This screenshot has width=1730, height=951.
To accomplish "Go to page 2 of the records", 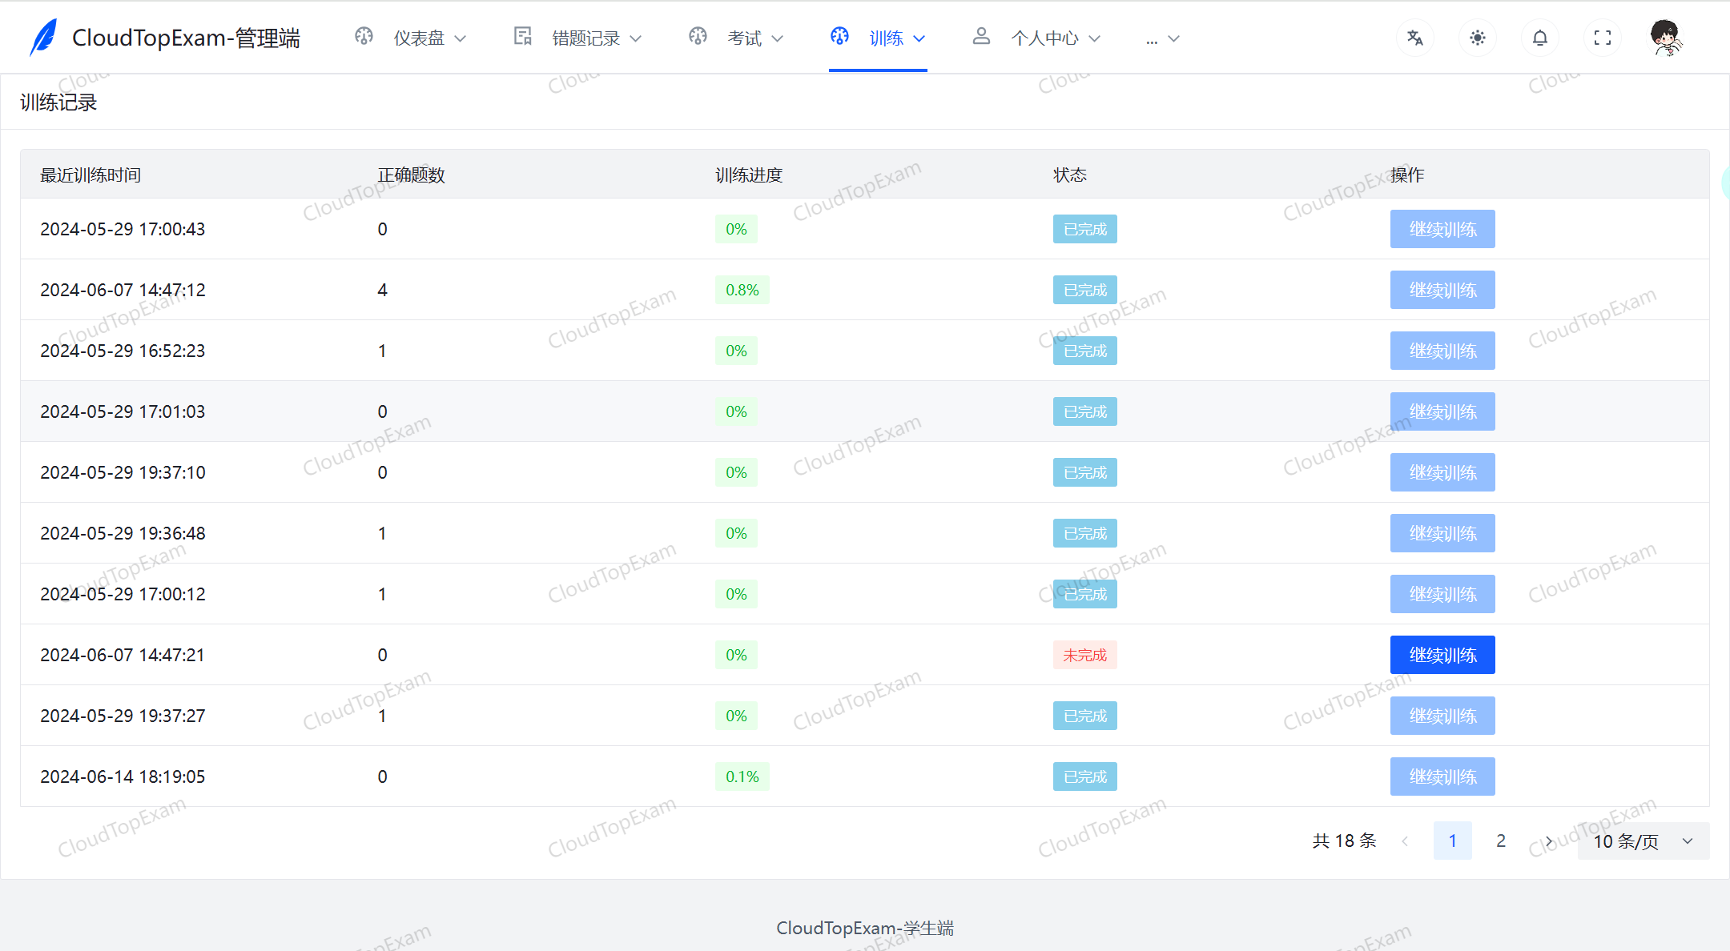I will [x=1500, y=841].
